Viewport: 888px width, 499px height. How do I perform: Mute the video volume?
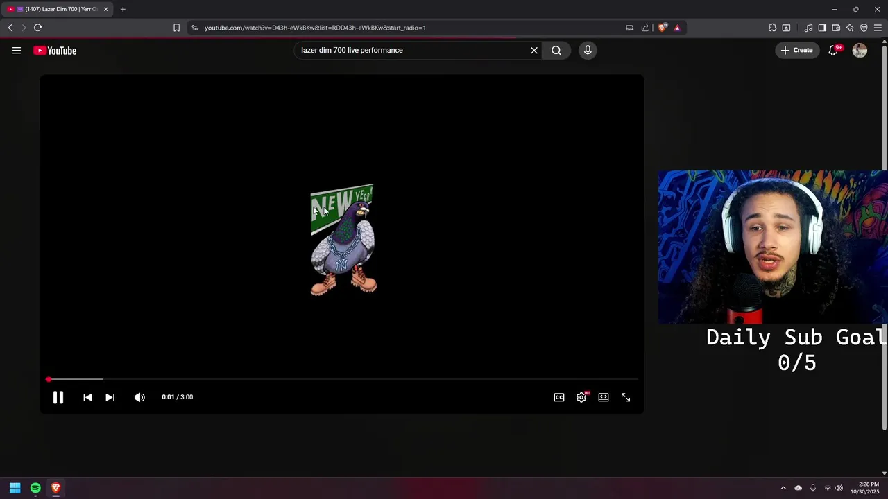pyautogui.click(x=139, y=397)
